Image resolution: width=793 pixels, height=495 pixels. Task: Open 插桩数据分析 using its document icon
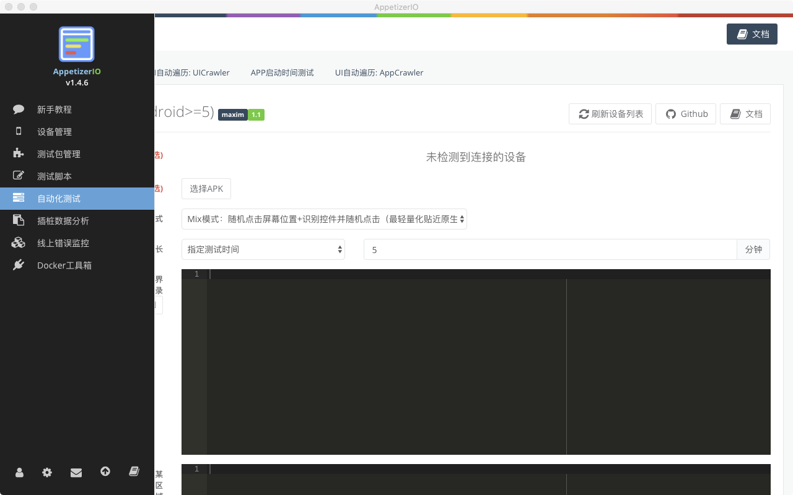(x=19, y=220)
